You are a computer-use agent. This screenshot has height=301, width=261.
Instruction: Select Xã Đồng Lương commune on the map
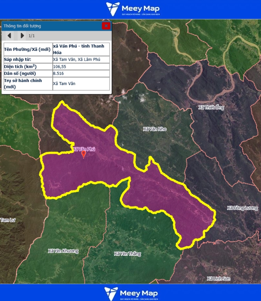click(x=242, y=208)
